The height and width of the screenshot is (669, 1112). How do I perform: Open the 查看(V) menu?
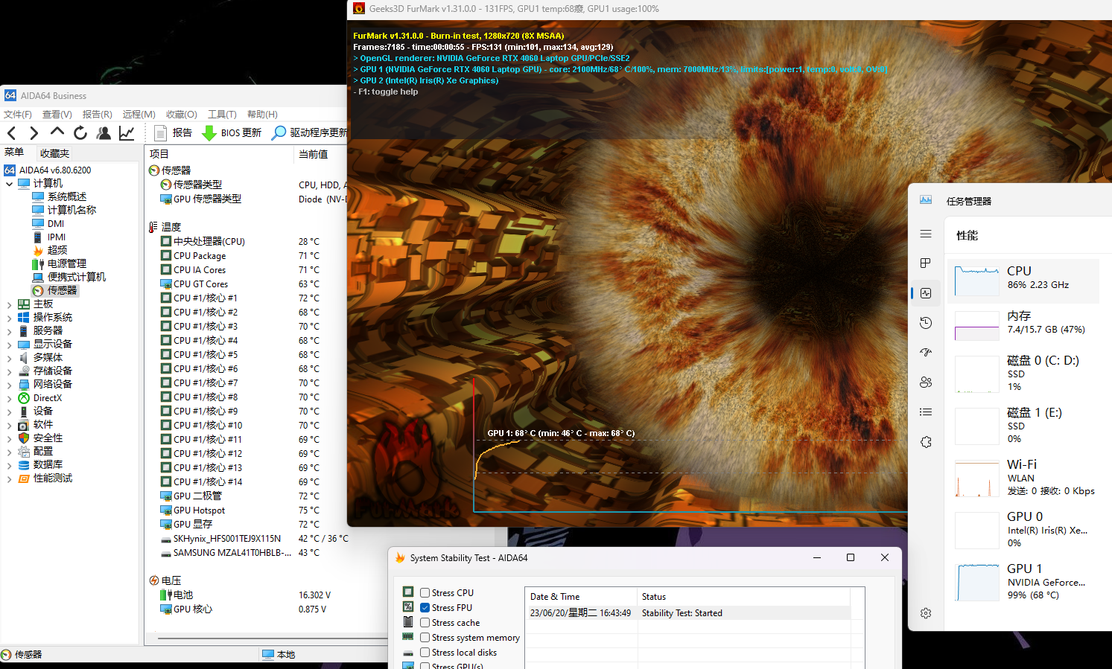click(57, 115)
